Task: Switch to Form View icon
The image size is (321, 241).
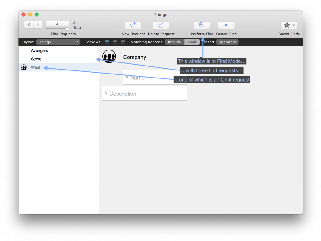Action: pos(106,42)
